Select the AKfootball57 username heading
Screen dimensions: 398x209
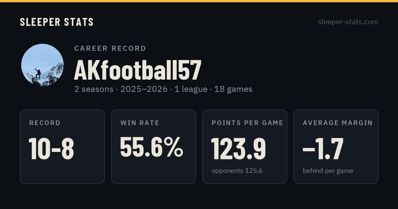(x=138, y=70)
